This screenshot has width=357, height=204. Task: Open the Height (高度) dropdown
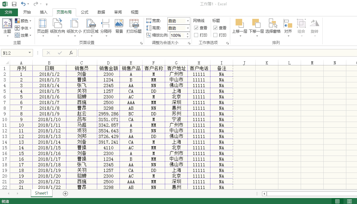tap(188, 28)
